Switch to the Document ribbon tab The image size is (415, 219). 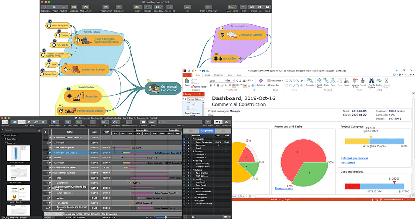pos(219,75)
